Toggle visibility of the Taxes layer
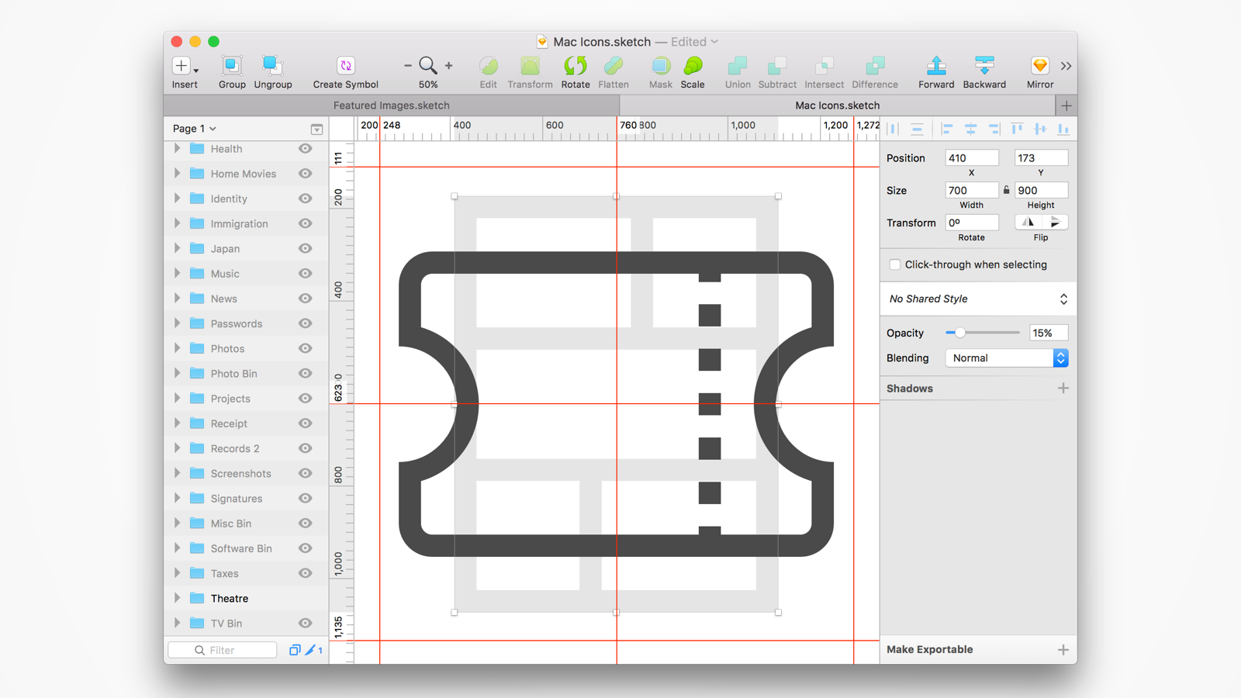The width and height of the screenshot is (1241, 698). [x=306, y=573]
